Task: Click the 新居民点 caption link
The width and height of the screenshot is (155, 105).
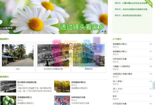Action: tap(89, 69)
